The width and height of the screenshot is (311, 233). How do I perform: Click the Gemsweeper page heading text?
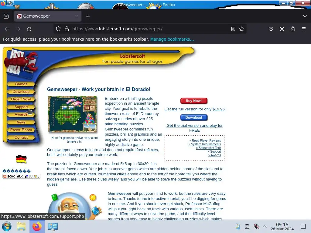99,89
